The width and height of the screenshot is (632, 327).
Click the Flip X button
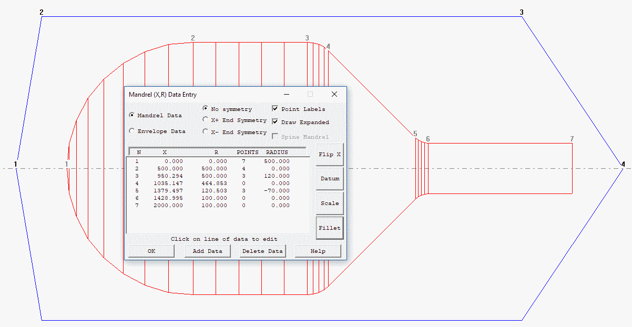pyautogui.click(x=330, y=155)
